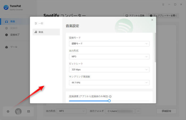Expand the ビットレート 320 kbps dropdown
Viewport: 186px width, 120px height.
[109, 70]
